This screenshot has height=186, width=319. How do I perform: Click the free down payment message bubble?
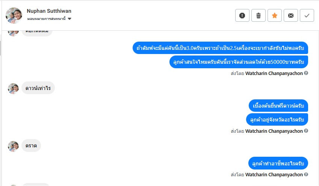(278, 105)
